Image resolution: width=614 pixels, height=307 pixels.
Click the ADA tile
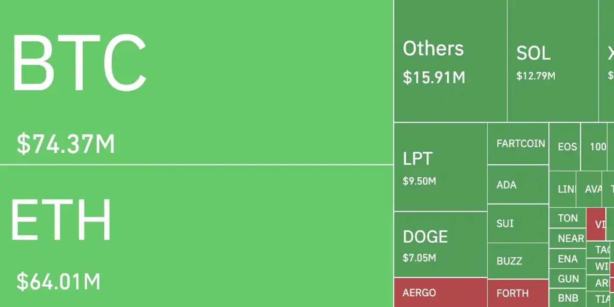click(518, 184)
